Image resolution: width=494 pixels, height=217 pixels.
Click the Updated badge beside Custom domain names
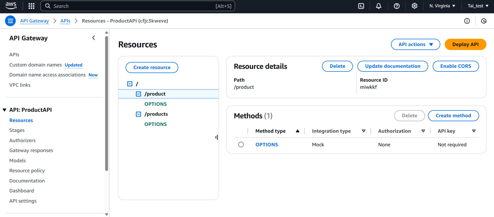pos(74,65)
